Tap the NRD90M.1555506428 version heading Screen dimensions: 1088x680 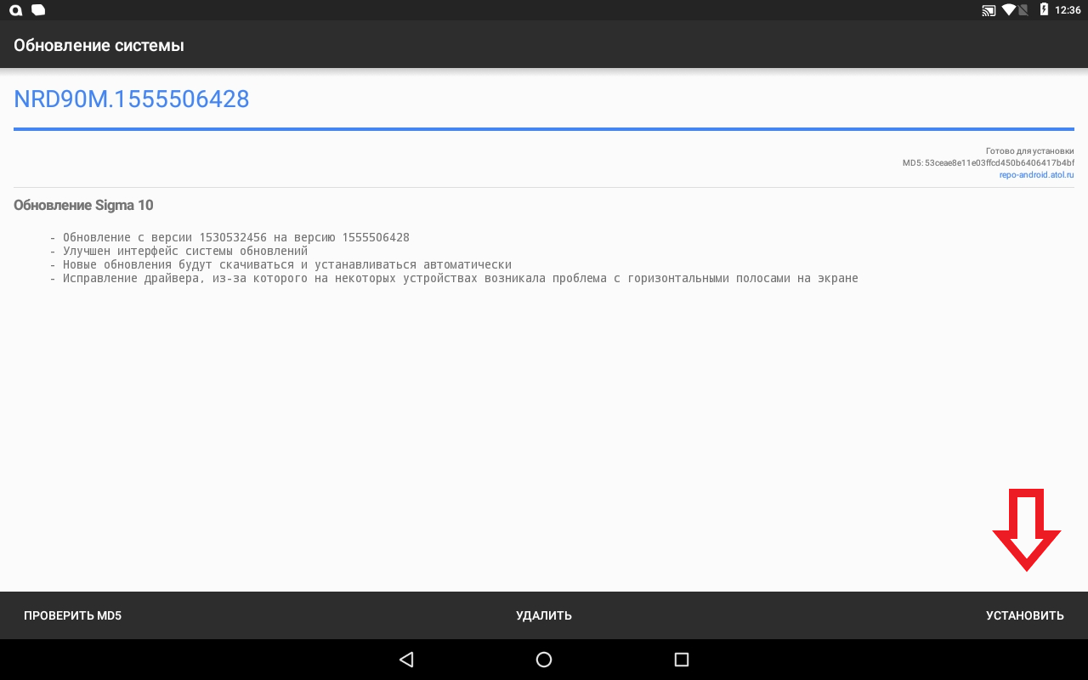point(132,99)
